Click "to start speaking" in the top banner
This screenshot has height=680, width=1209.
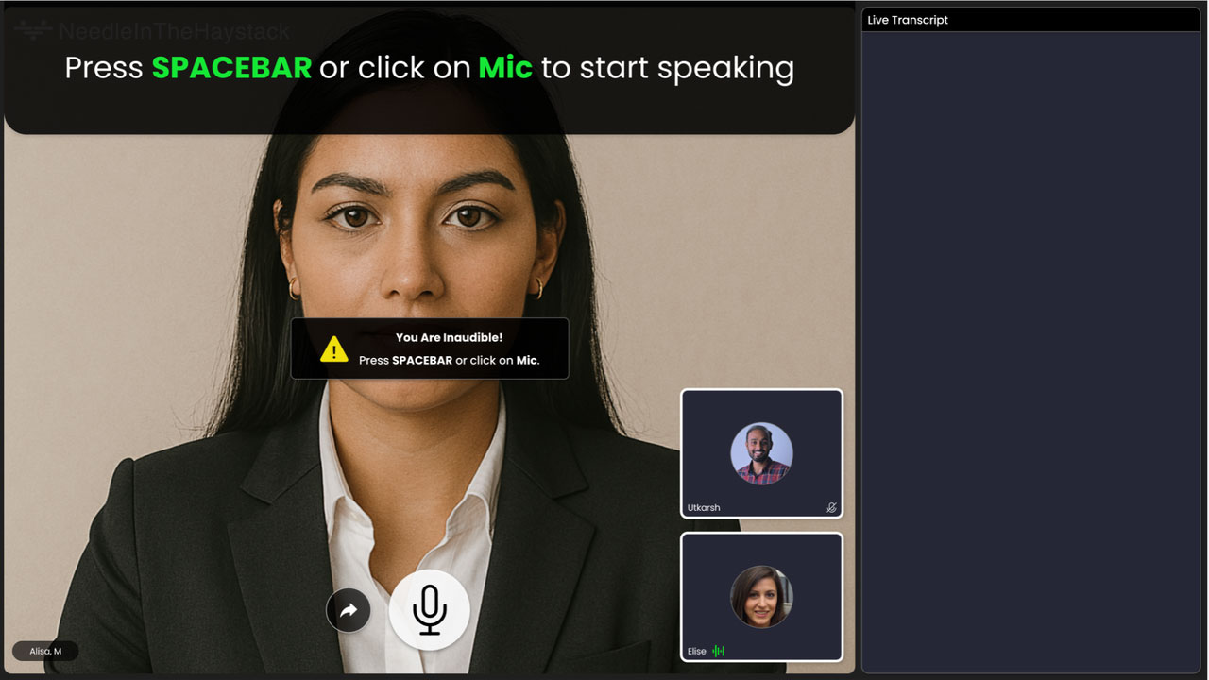click(667, 68)
